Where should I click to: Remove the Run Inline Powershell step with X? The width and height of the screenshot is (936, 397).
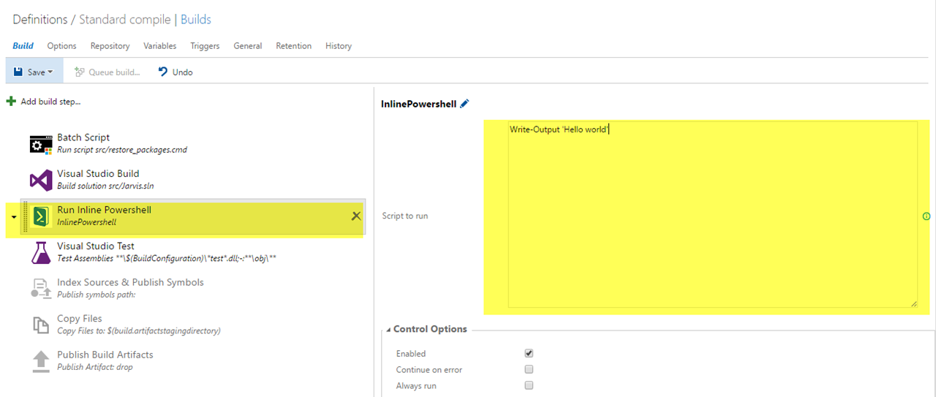click(356, 216)
